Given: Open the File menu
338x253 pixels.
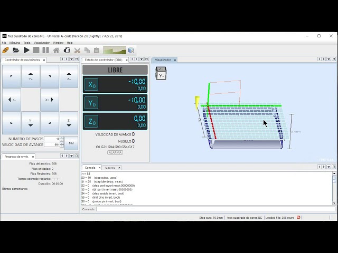Looking at the screenshot, I should coord(4,43).
